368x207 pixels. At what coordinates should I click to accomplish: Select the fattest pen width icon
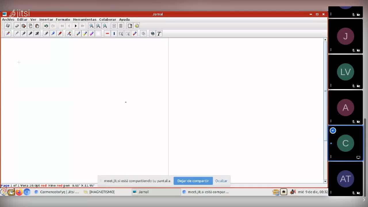tap(37, 34)
